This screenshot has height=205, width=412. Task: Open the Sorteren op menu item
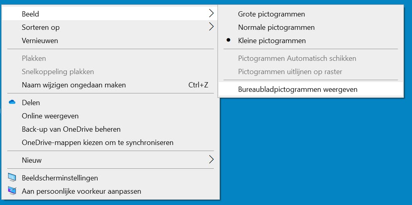(x=40, y=27)
